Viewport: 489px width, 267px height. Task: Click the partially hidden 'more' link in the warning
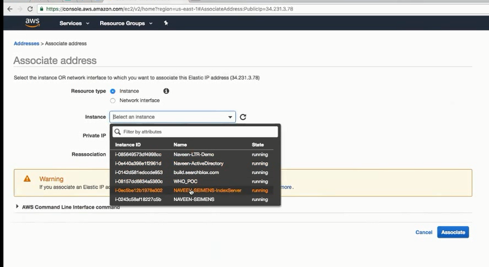(286, 187)
